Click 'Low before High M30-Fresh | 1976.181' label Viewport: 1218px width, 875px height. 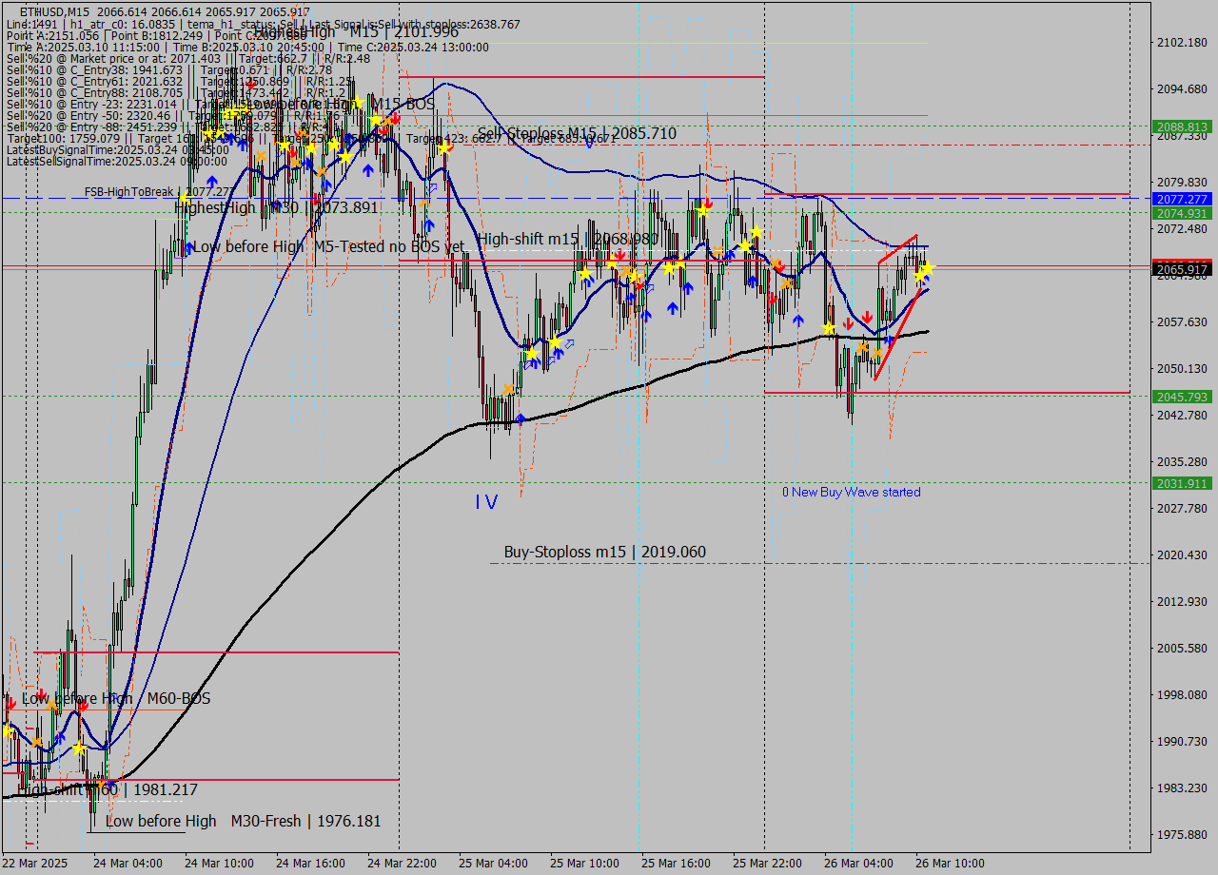click(x=243, y=821)
